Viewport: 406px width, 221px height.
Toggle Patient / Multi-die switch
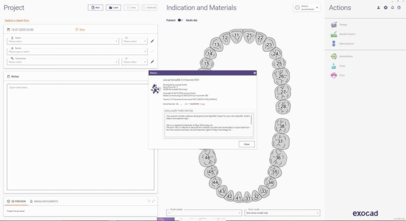pyautogui.click(x=180, y=20)
